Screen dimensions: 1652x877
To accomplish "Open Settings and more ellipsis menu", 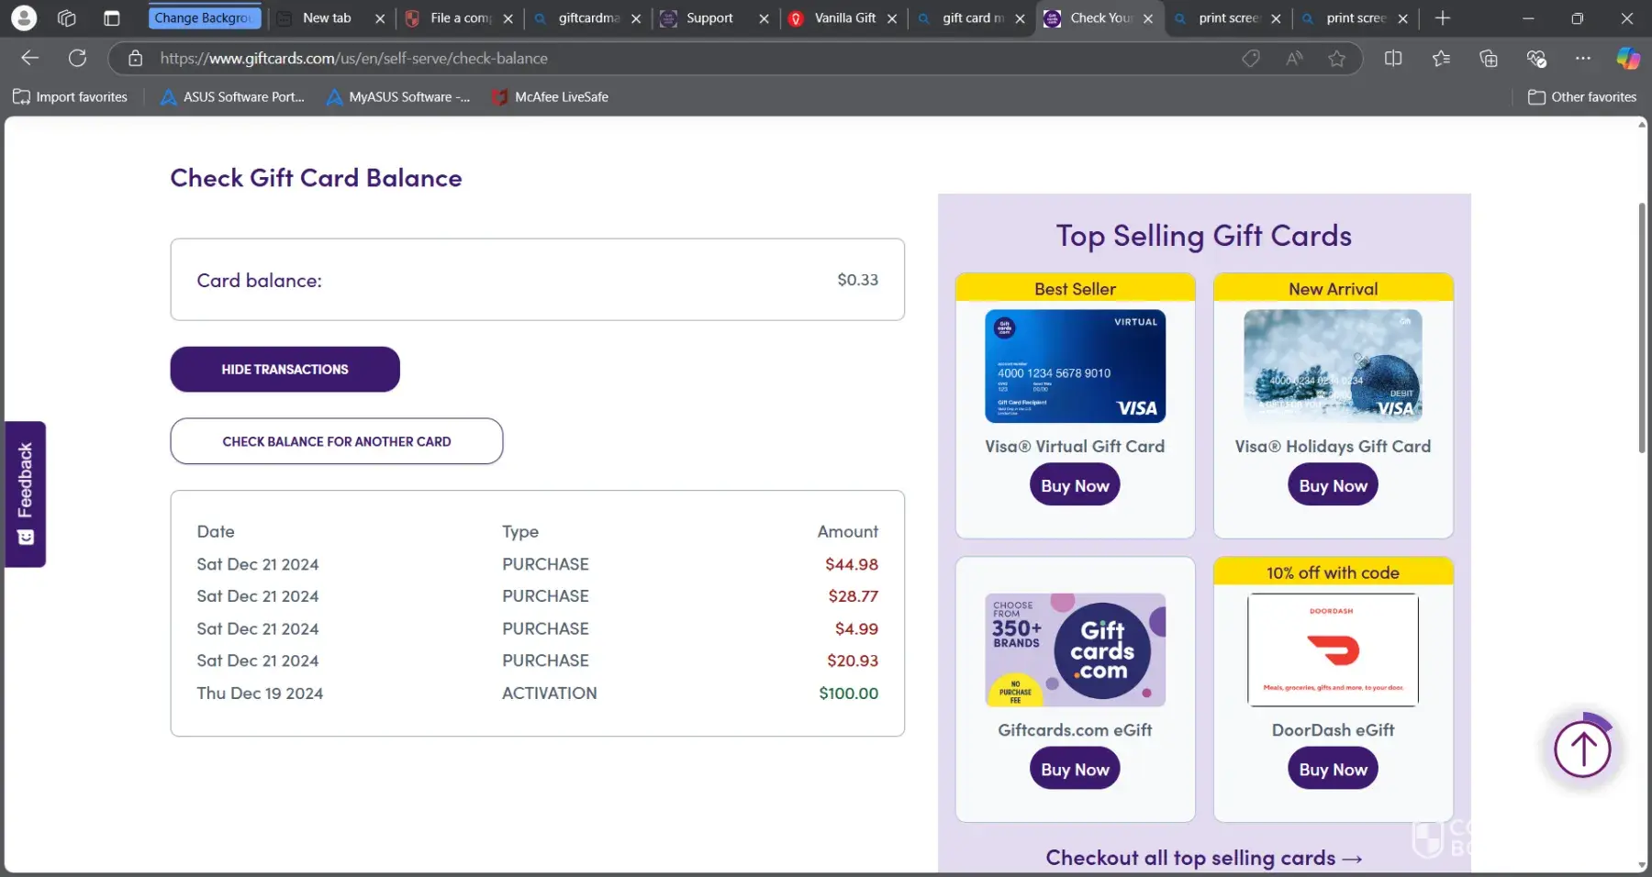I will (1583, 59).
